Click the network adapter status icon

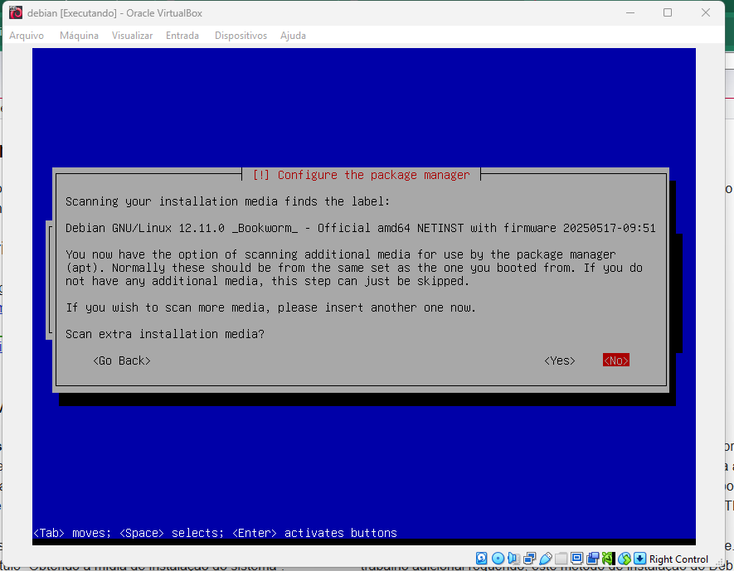pyautogui.click(x=529, y=559)
